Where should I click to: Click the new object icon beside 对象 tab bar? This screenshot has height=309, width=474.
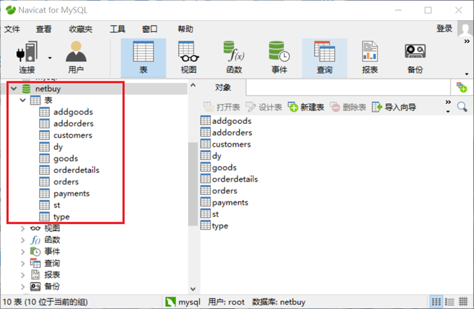click(x=462, y=88)
